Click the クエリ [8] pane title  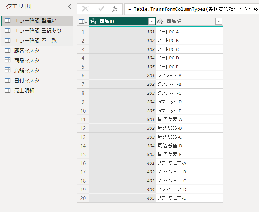[x=19, y=6]
